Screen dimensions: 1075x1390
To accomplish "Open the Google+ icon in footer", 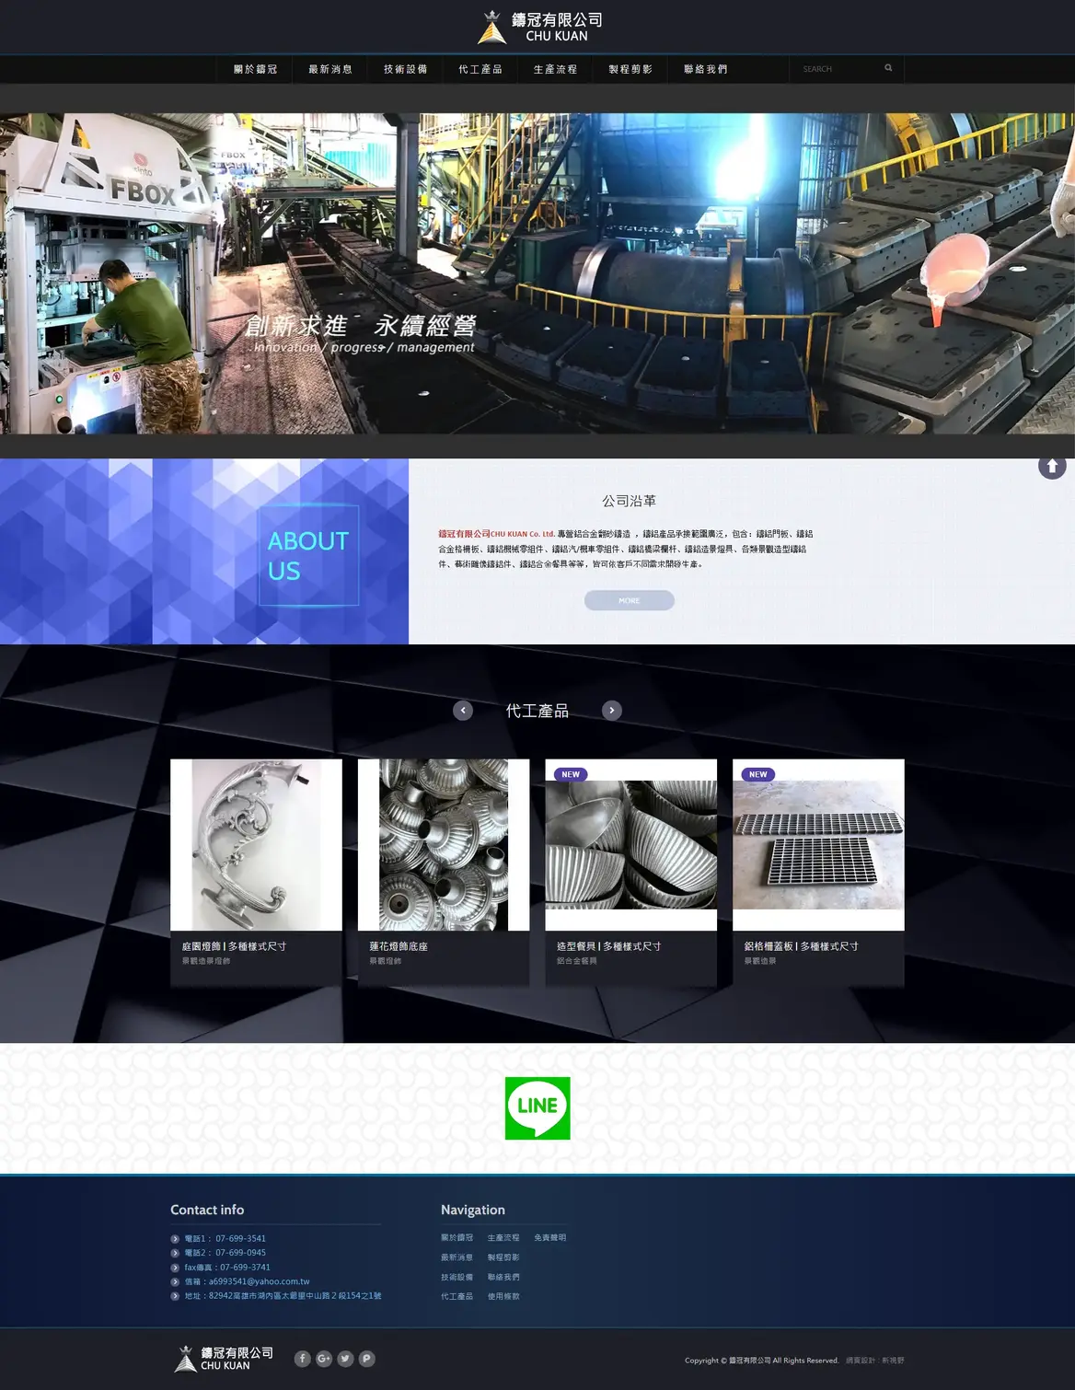I will tap(324, 1359).
